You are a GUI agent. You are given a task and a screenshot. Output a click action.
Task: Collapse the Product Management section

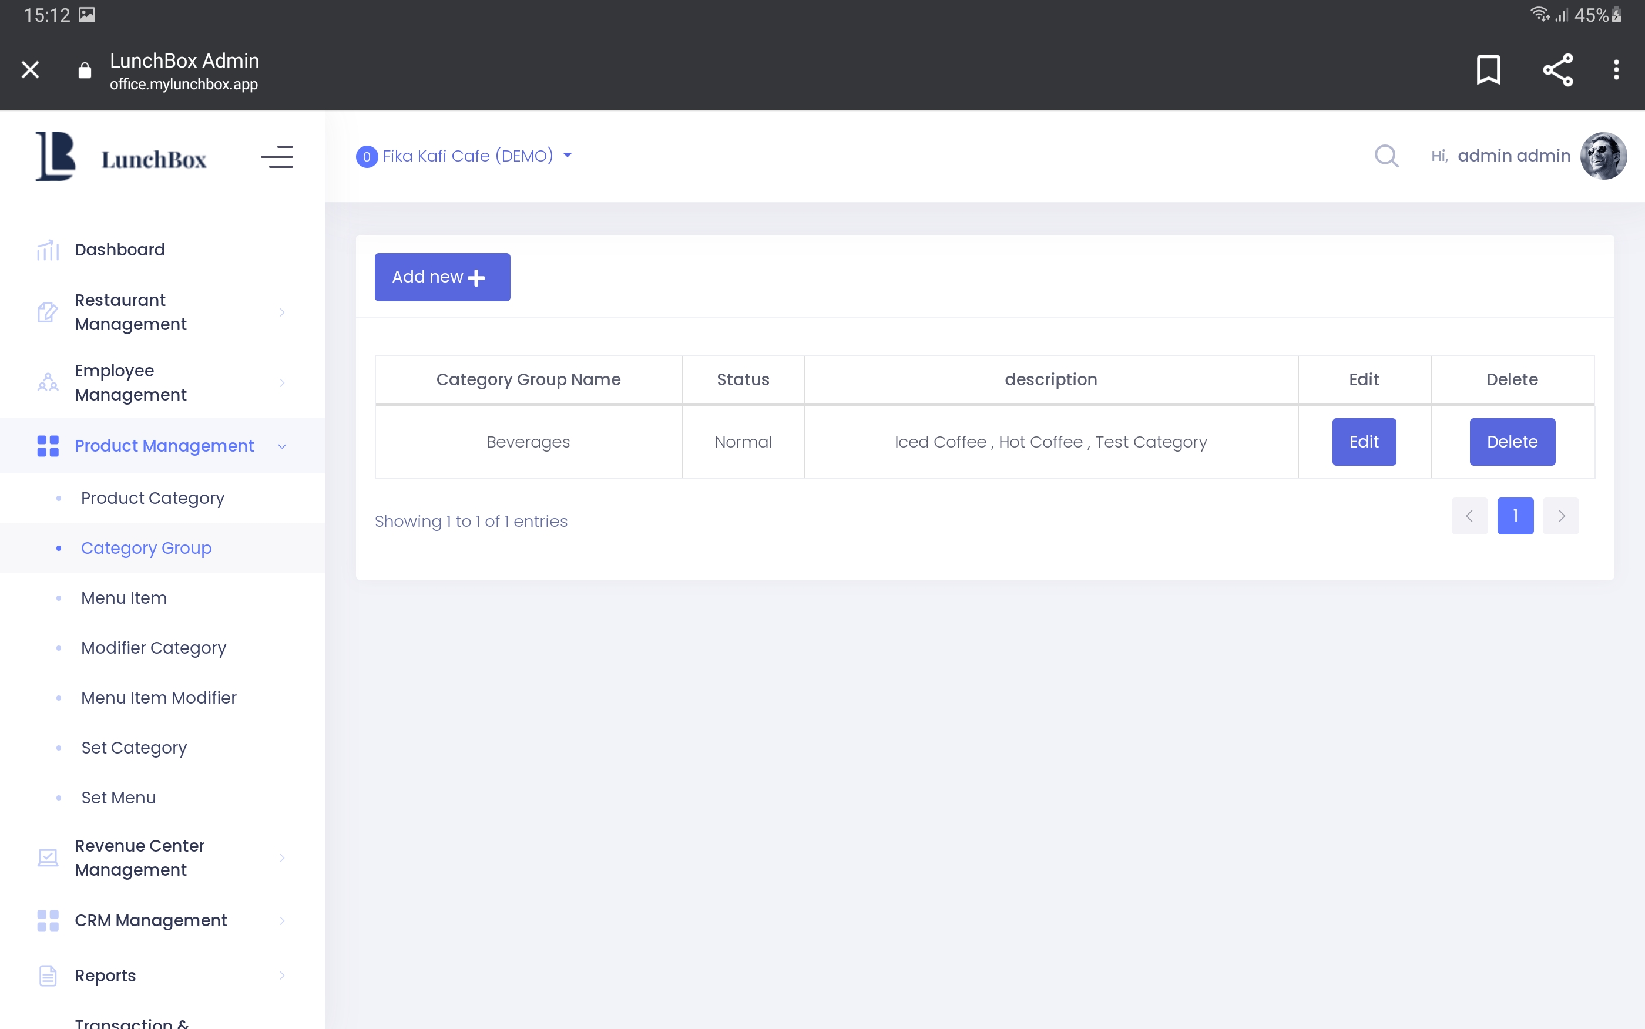coord(163,446)
